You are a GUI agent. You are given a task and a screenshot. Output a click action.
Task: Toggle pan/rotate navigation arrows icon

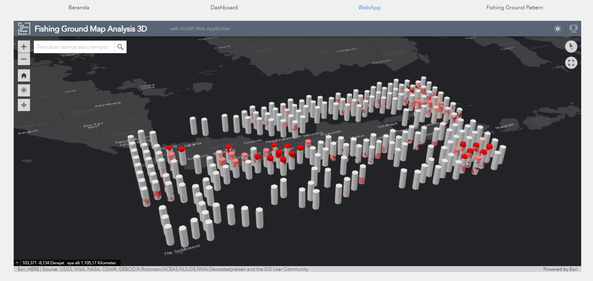click(24, 105)
